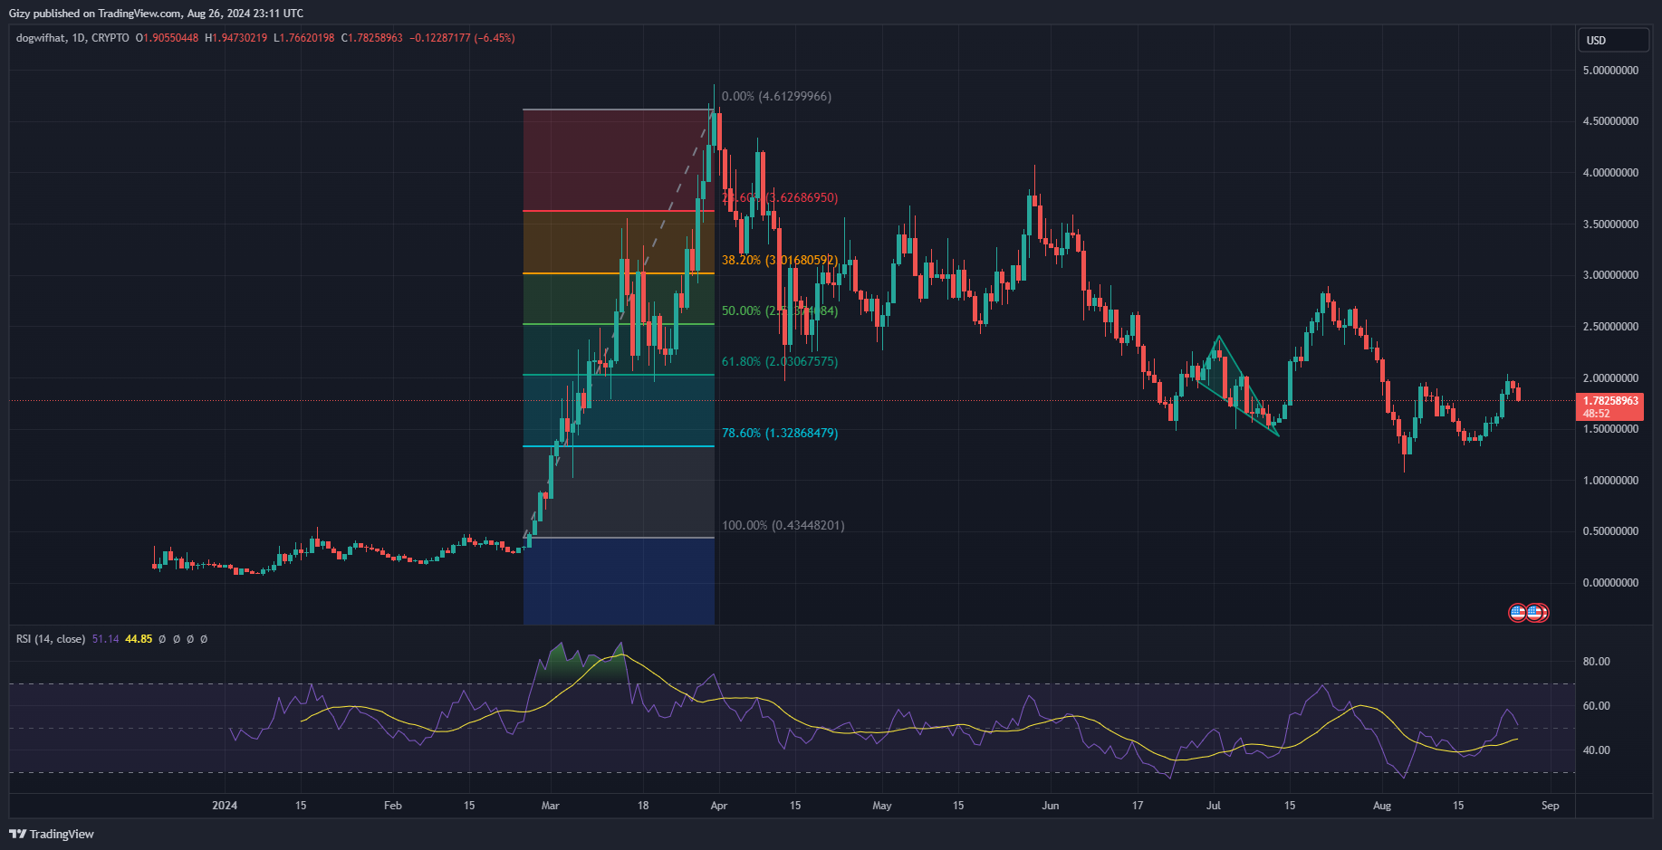Click the 2.50000000 price axis label
1662x850 pixels.
(x=1610, y=327)
